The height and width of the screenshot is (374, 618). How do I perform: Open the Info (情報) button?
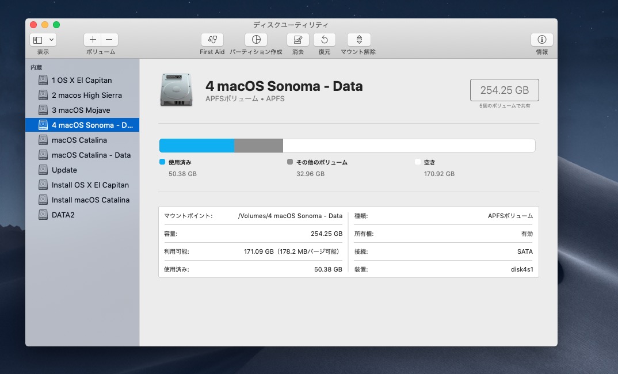click(541, 40)
